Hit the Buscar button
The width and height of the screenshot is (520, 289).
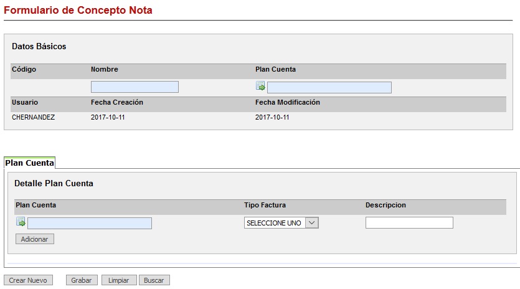[x=154, y=280]
